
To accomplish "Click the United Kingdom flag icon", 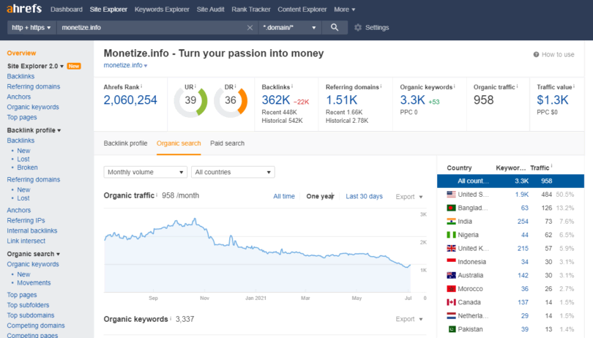I will click(x=451, y=249).
